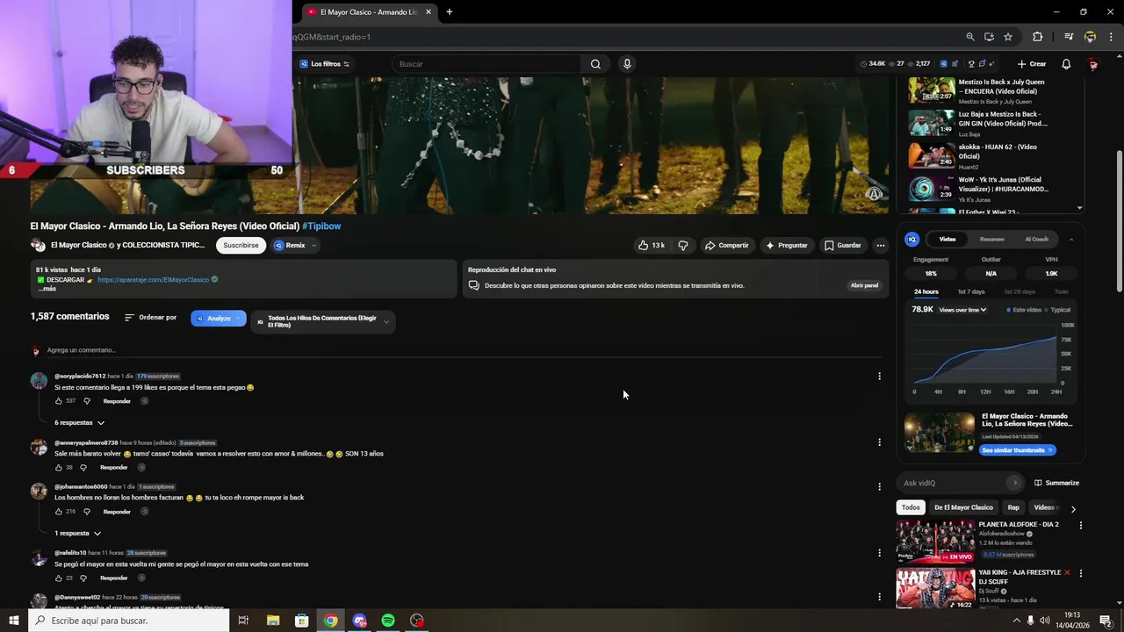Image resolution: width=1124 pixels, height=632 pixels.
Task: Click See similar thumbnails button
Action: (1017, 450)
